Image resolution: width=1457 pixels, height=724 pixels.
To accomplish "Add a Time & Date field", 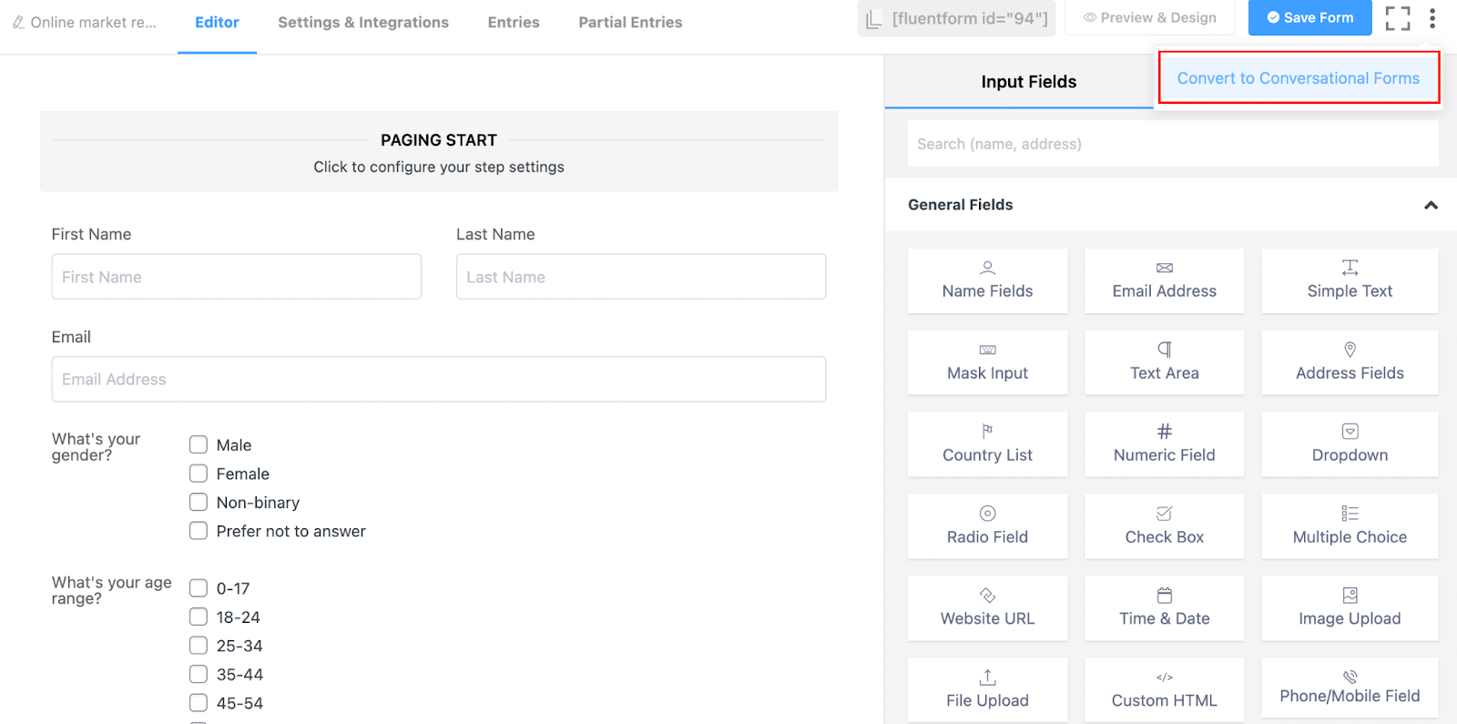I will [1164, 608].
